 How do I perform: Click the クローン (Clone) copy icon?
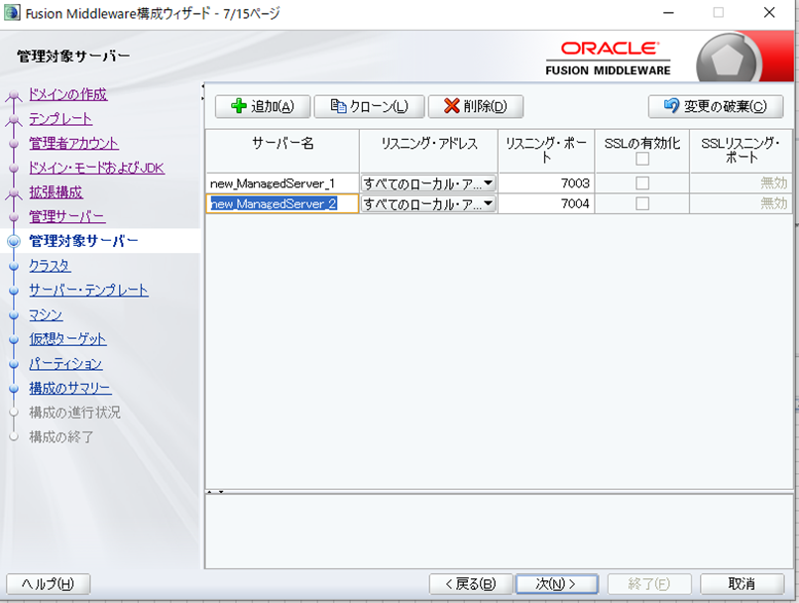pyautogui.click(x=338, y=107)
